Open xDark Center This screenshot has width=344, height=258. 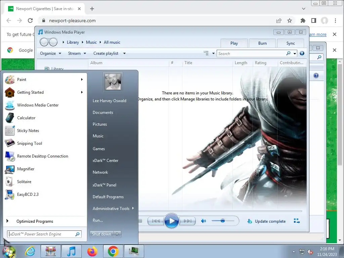point(105,161)
